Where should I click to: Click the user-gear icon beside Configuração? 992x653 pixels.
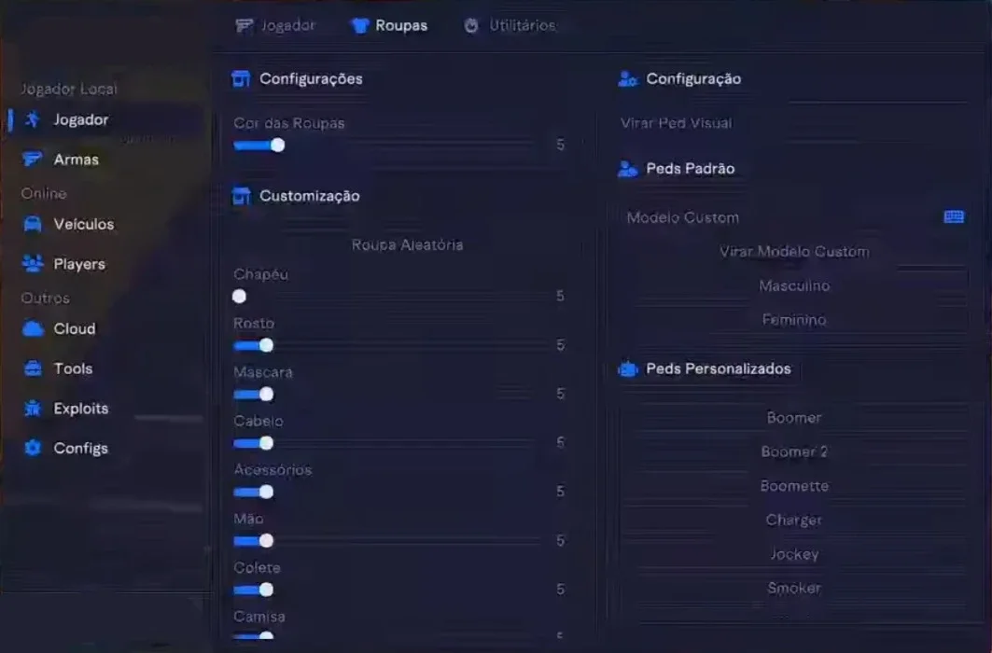click(x=628, y=78)
